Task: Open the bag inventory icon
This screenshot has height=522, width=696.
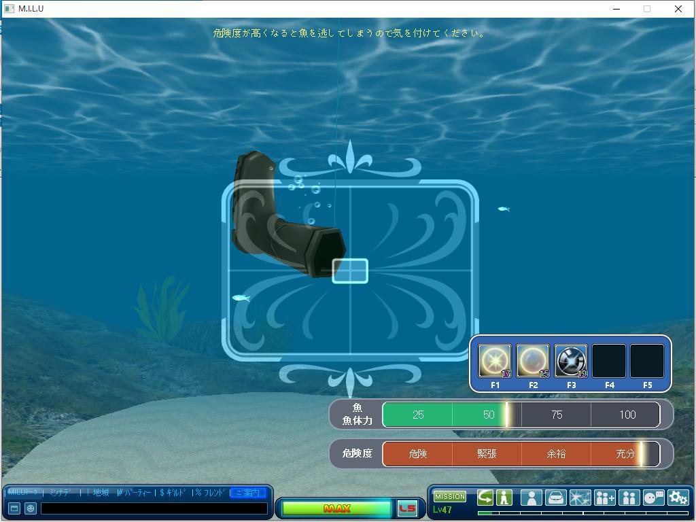Action: (x=556, y=498)
